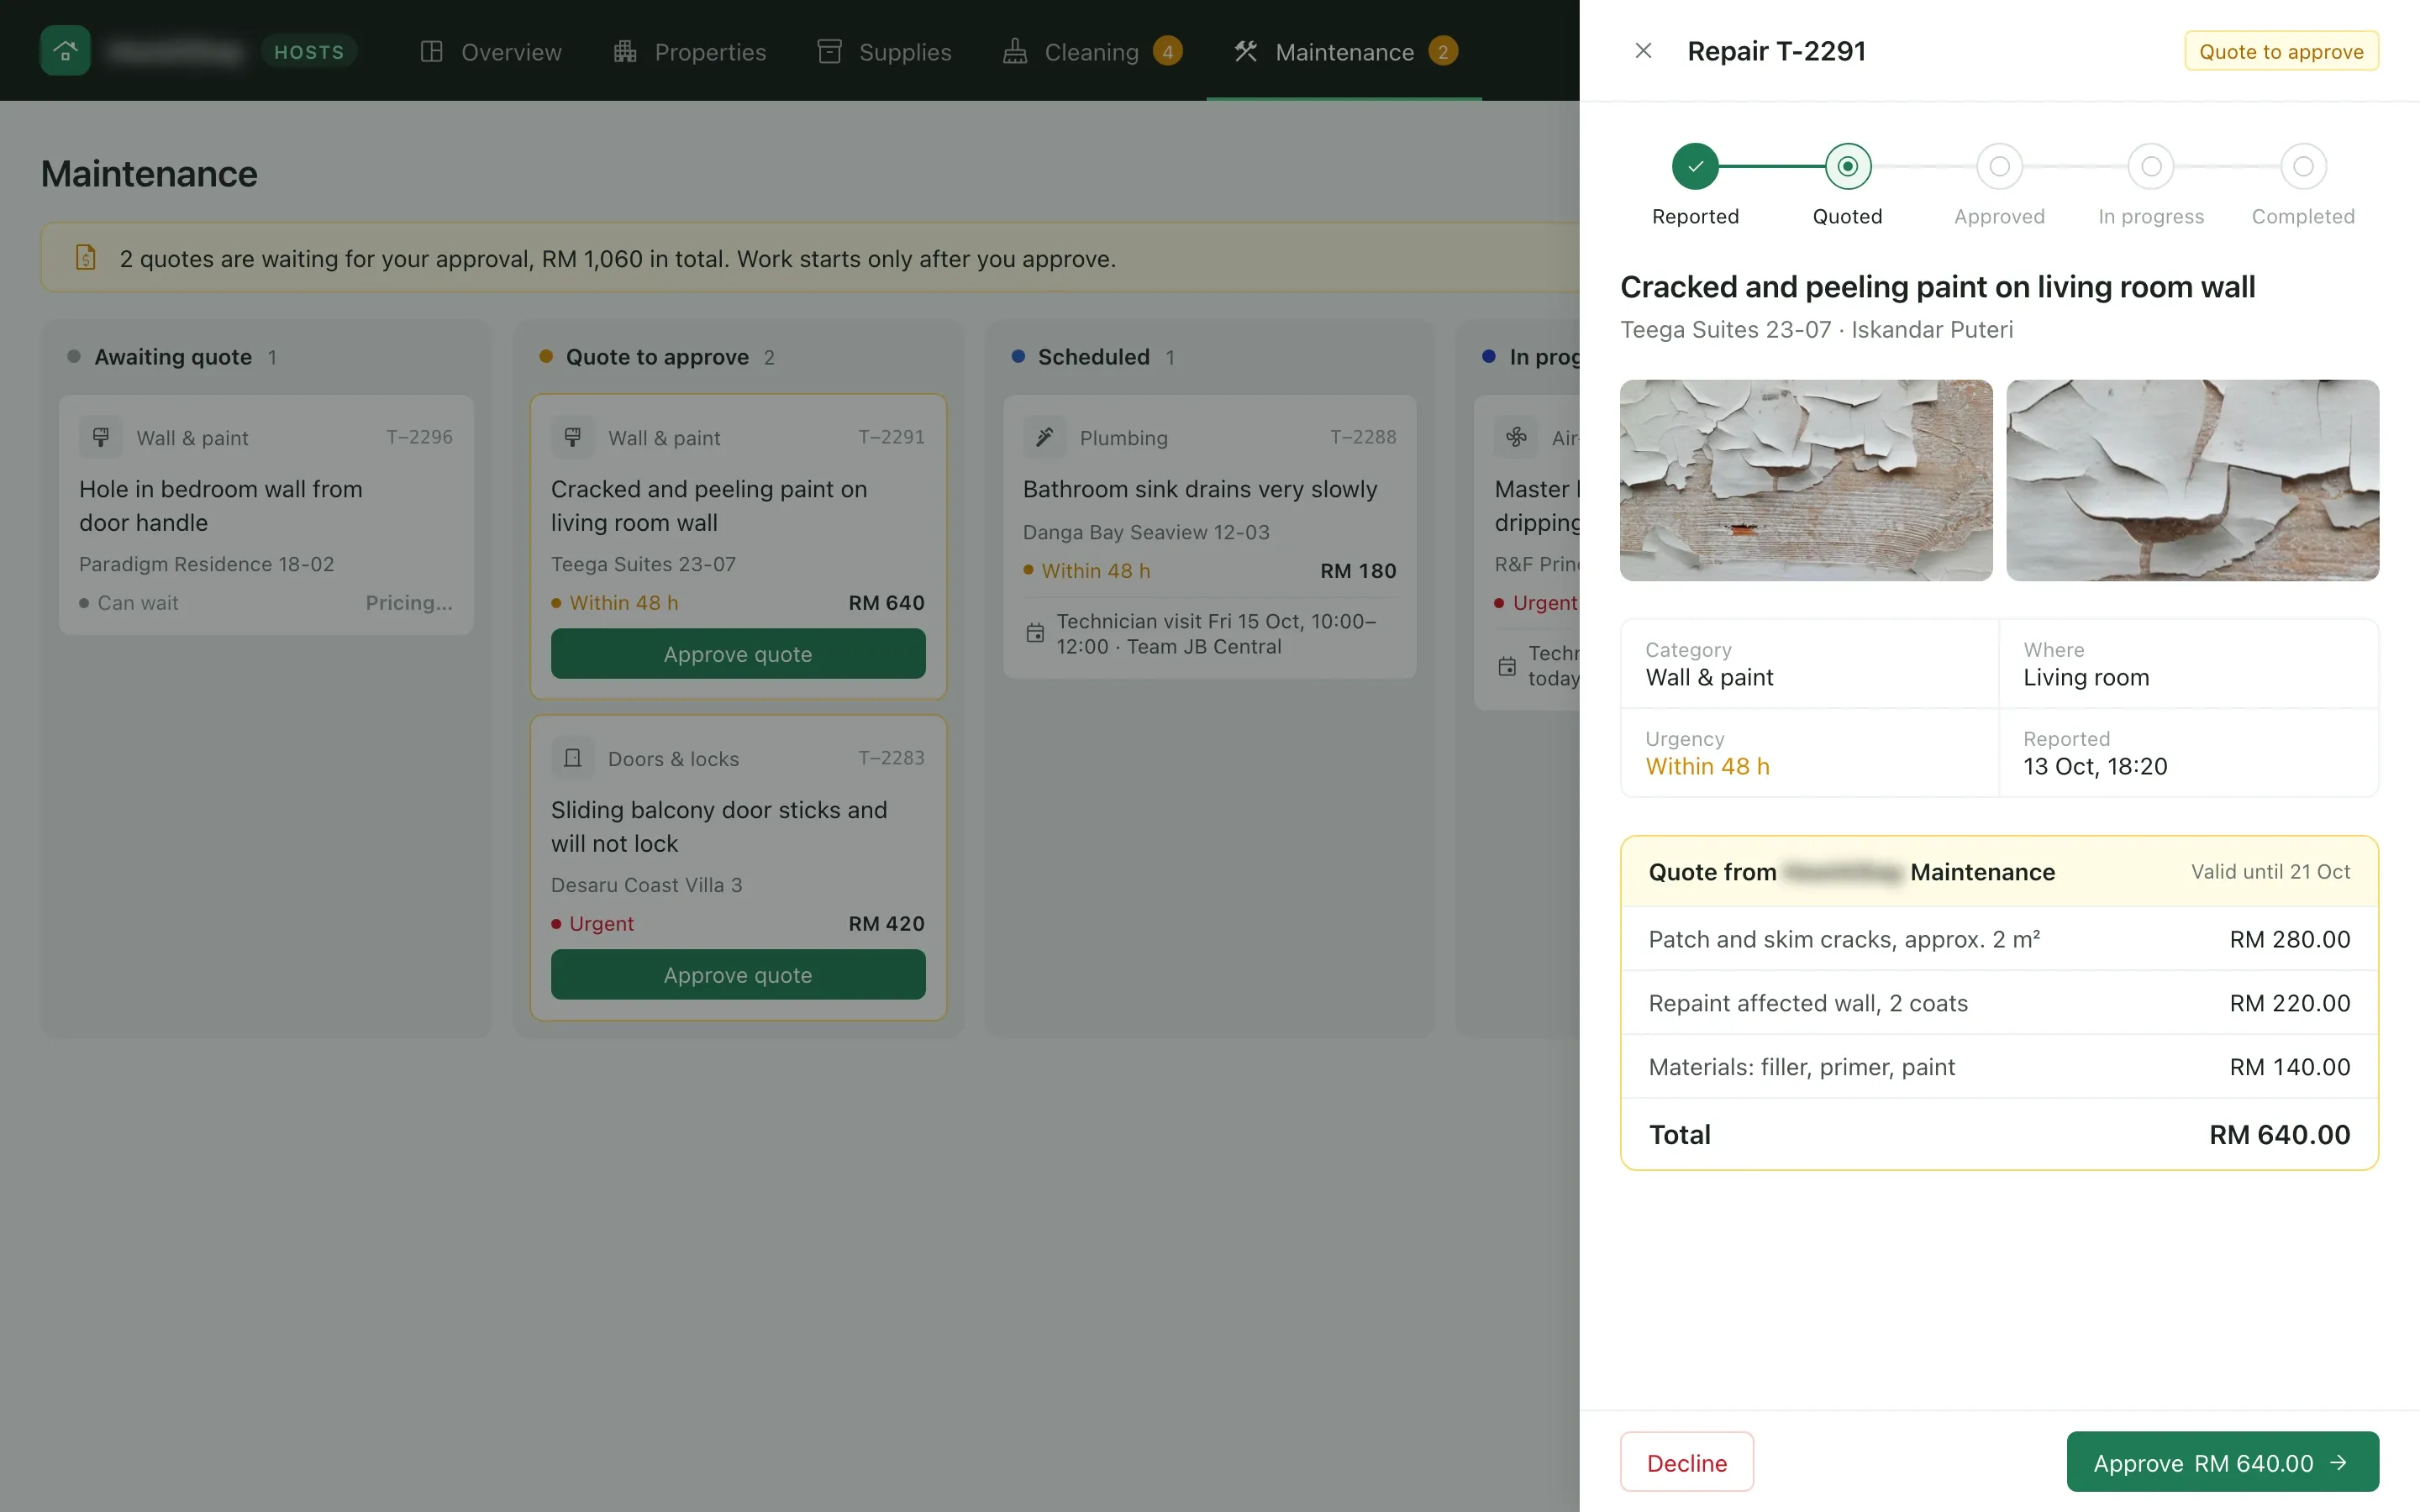Viewport: 2420px width, 1512px height.
Task: Click the RM 420 price
Action: click(887, 924)
